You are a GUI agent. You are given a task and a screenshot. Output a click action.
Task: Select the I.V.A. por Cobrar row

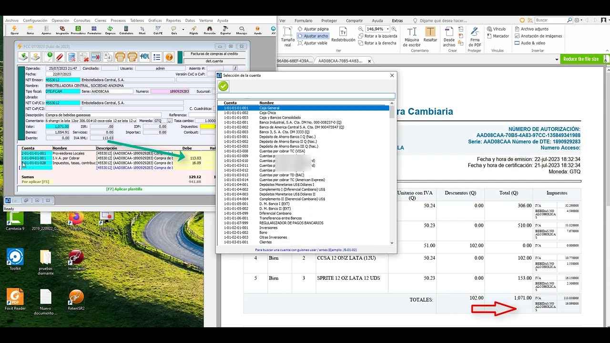click(x=118, y=158)
